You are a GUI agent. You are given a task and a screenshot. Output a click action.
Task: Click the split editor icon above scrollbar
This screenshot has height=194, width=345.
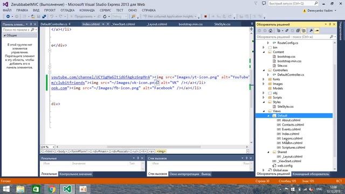[251, 29]
